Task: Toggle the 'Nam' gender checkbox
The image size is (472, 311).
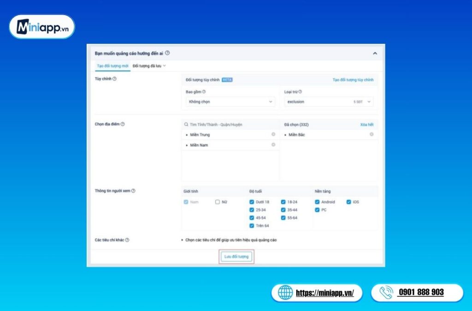Action: click(x=186, y=202)
